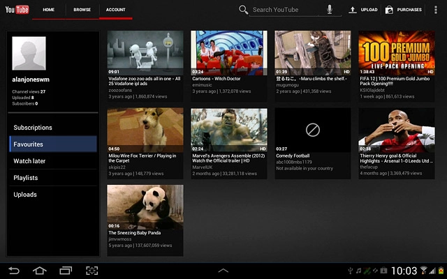
Task: Open Playlists in the sidebar
Action: [x=26, y=178]
